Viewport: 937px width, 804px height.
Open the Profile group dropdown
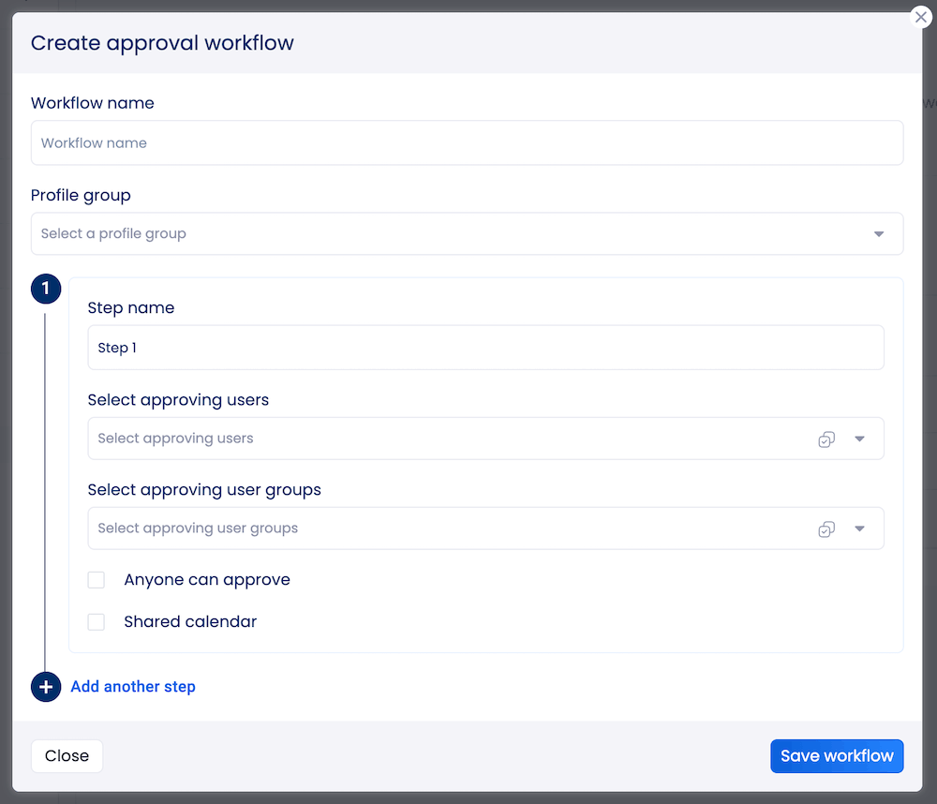[878, 233]
